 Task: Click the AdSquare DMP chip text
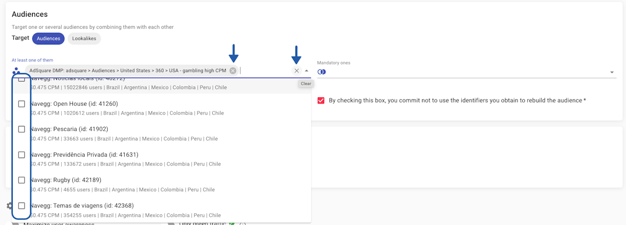click(x=128, y=71)
